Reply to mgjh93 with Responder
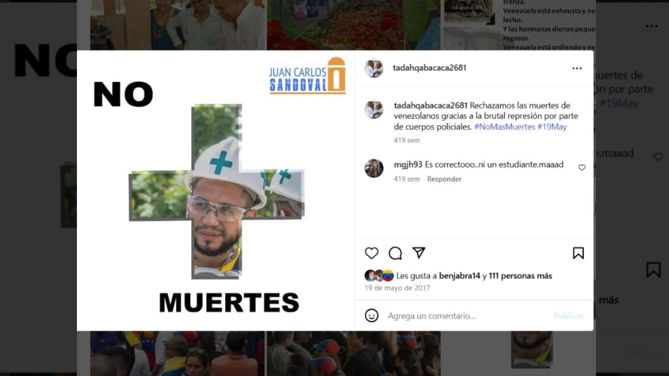 click(444, 179)
